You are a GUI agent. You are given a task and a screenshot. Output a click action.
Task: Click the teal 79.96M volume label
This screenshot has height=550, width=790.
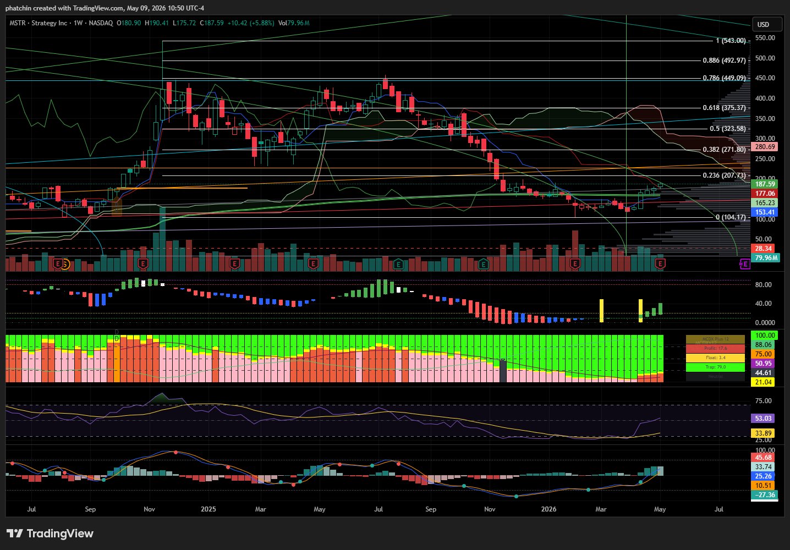766,257
